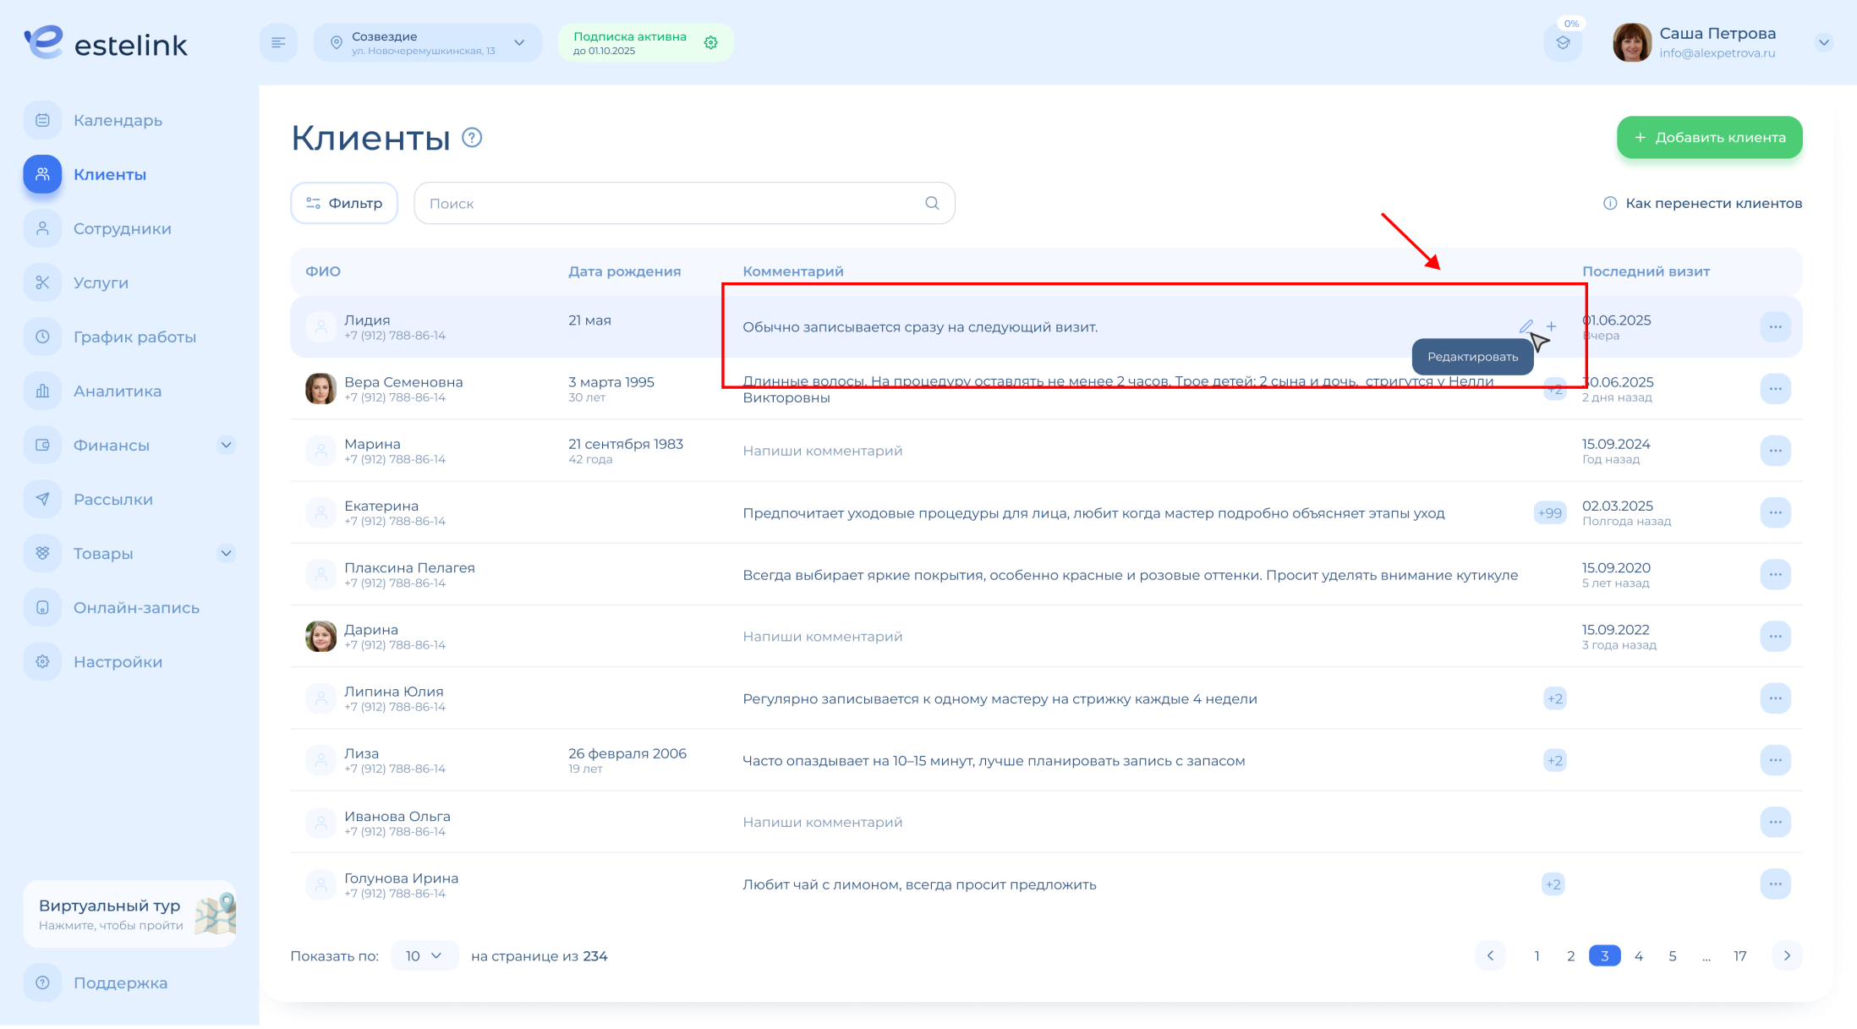Open the Фильтр button
Viewport: 1857px width, 1029px height.
pyautogui.click(x=344, y=203)
